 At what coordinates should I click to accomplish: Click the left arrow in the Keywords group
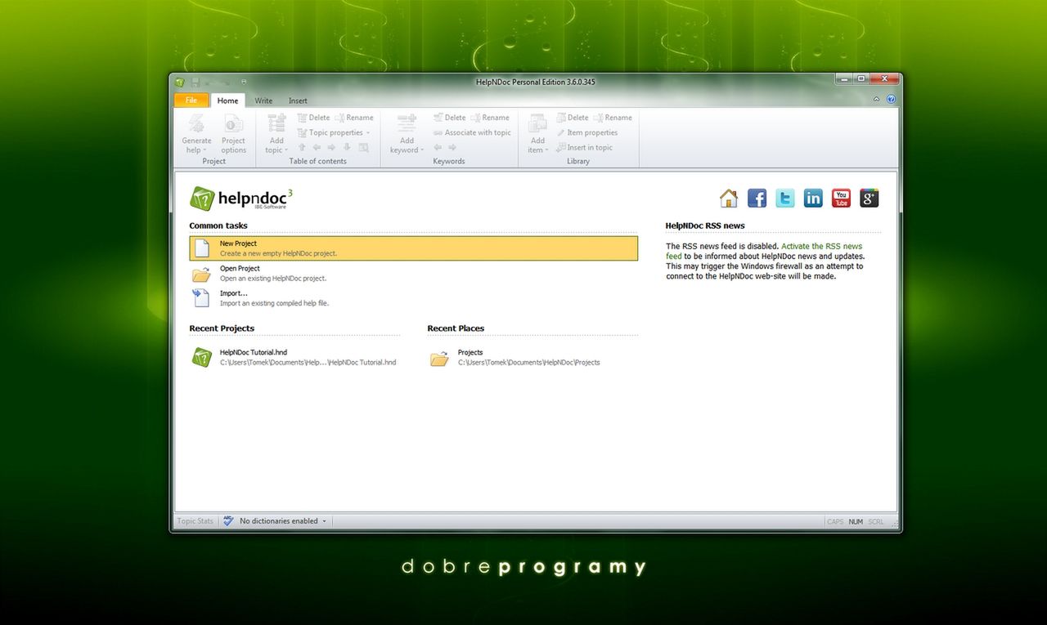[438, 148]
